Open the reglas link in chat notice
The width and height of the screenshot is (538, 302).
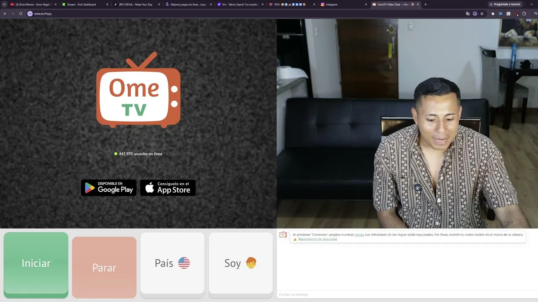[x=359, y=235]
